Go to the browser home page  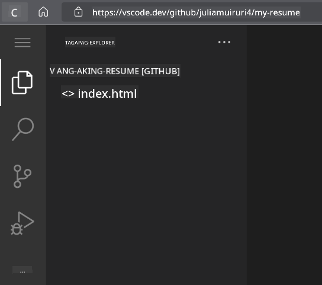pyautogui.click(x=43, y=12)
